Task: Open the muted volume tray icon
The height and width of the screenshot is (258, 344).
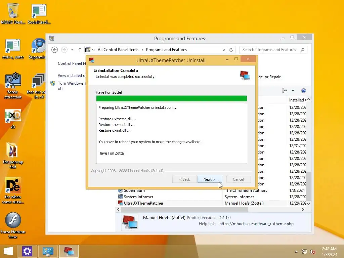Action: 312,252
